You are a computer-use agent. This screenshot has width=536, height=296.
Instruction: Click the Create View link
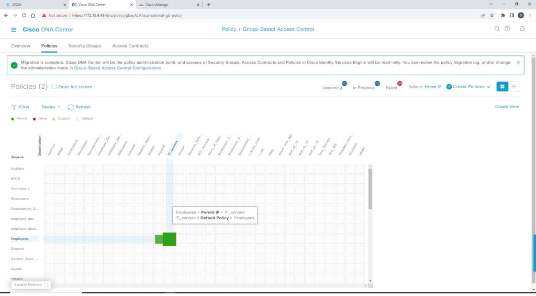507,106
